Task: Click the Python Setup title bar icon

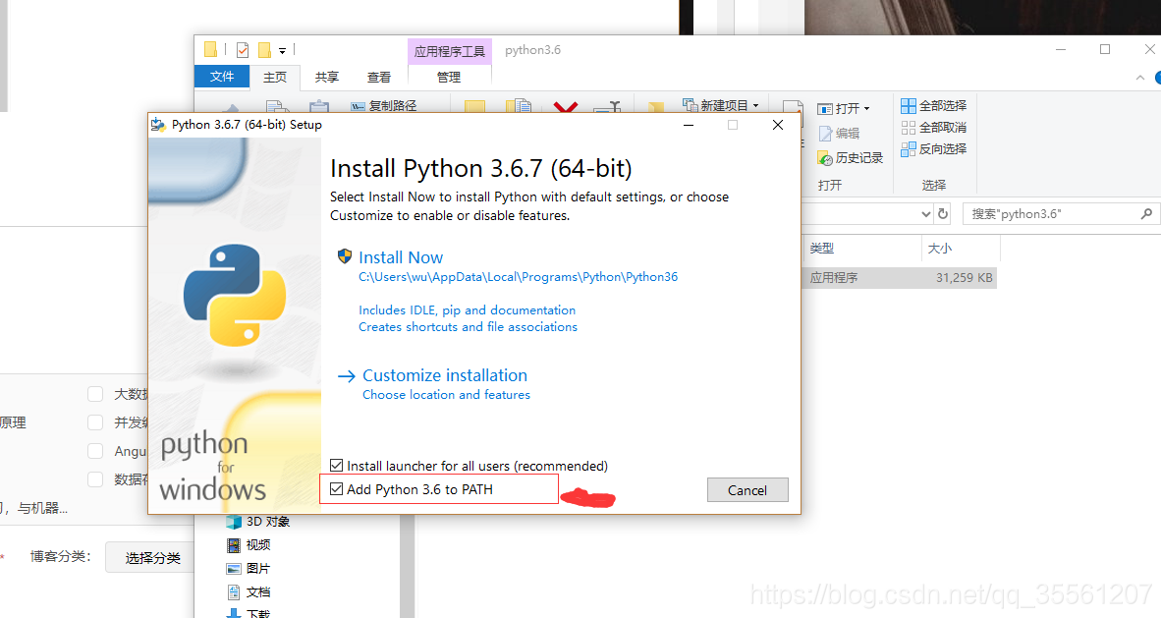Action: coord(158,125)
